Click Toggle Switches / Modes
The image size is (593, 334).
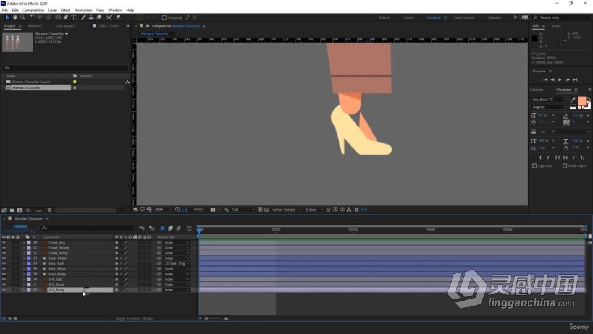(x=134, y=319)
